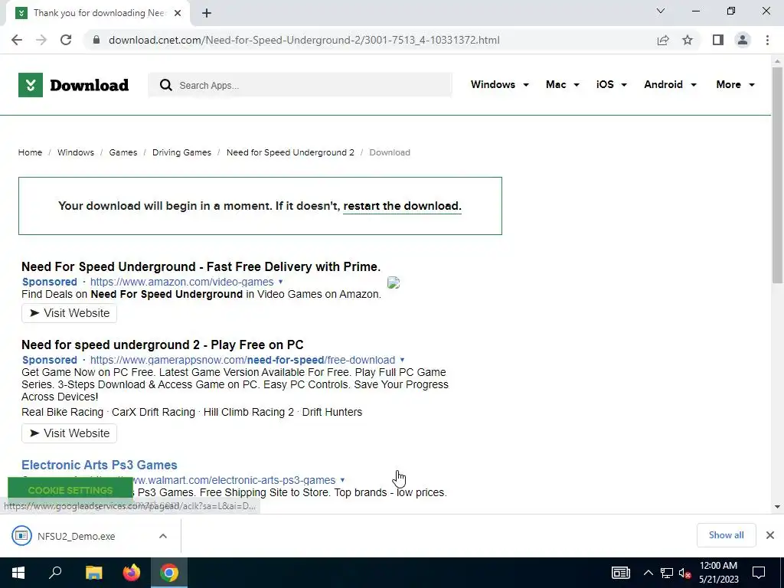Open the 'Play Free on PC' ad headline
784x588 pixels.
(162, 345)
